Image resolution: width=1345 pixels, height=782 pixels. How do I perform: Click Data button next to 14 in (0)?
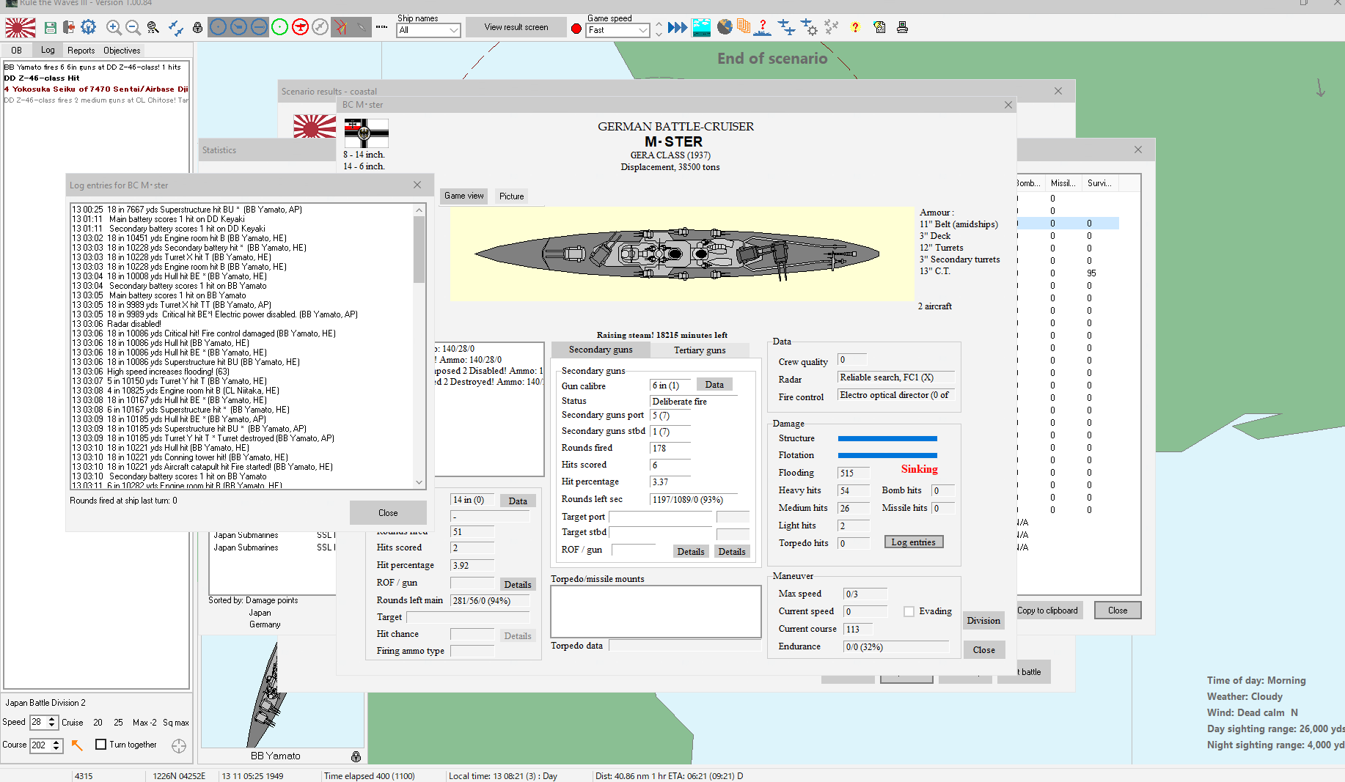click(518, 501)
